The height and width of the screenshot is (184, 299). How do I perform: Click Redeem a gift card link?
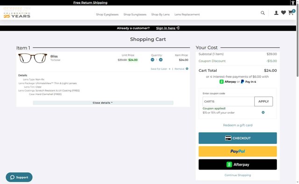238,125
